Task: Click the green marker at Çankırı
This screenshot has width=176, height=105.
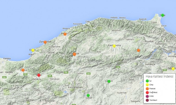Action: (x=109, y=81)
